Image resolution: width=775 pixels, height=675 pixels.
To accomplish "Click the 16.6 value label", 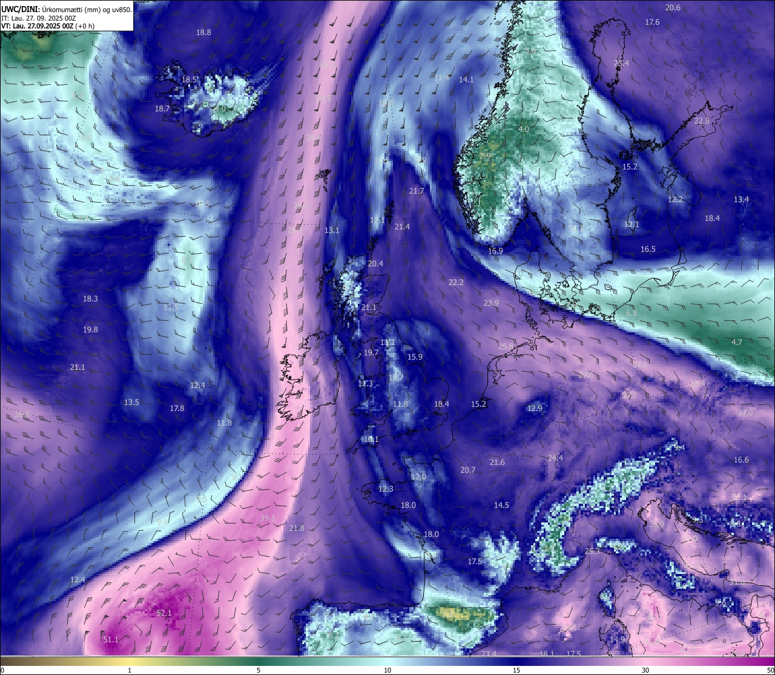I will click(741, 460).
